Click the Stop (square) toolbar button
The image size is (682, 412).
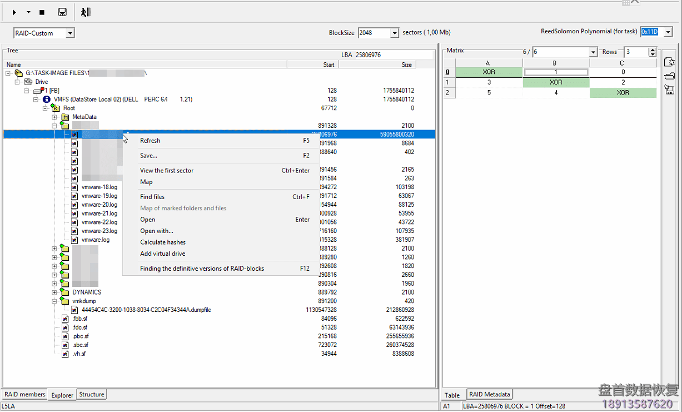point(42,12)
